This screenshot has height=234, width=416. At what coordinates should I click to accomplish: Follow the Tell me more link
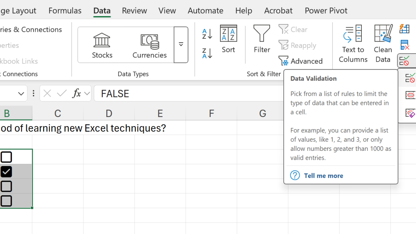(x=323, y=175)
